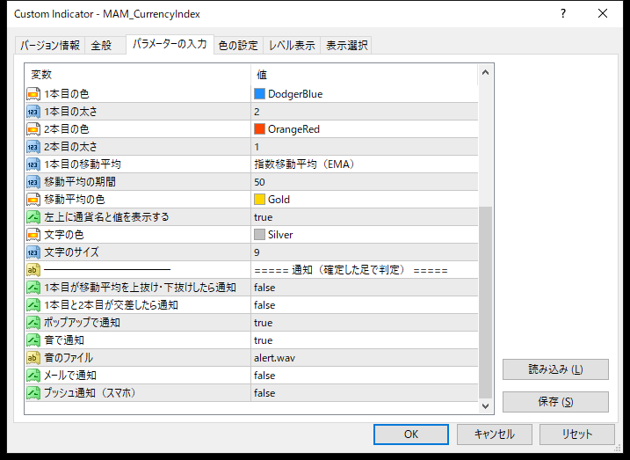
Task: Click the integer icon beside 移動平均の期間
Action: [x=33, y=182]
